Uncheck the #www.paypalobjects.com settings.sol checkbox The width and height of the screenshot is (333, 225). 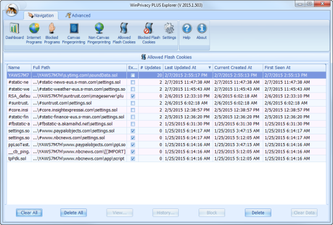[133, 131]
